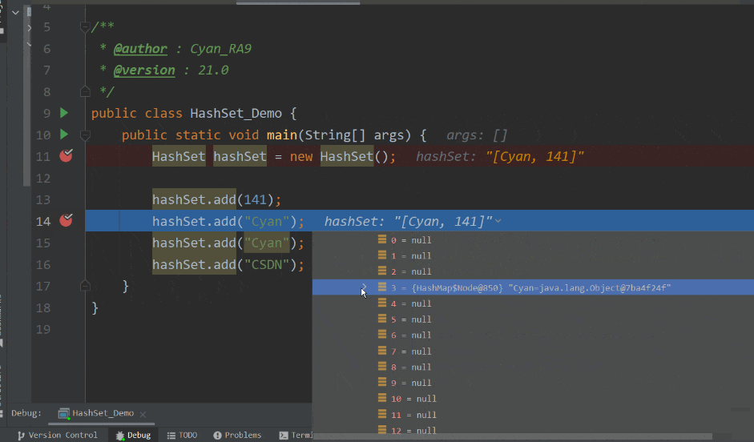Remove the breakpoint on line 11
The width and height of the screenshot is (754, 442).
click(66, 155)
